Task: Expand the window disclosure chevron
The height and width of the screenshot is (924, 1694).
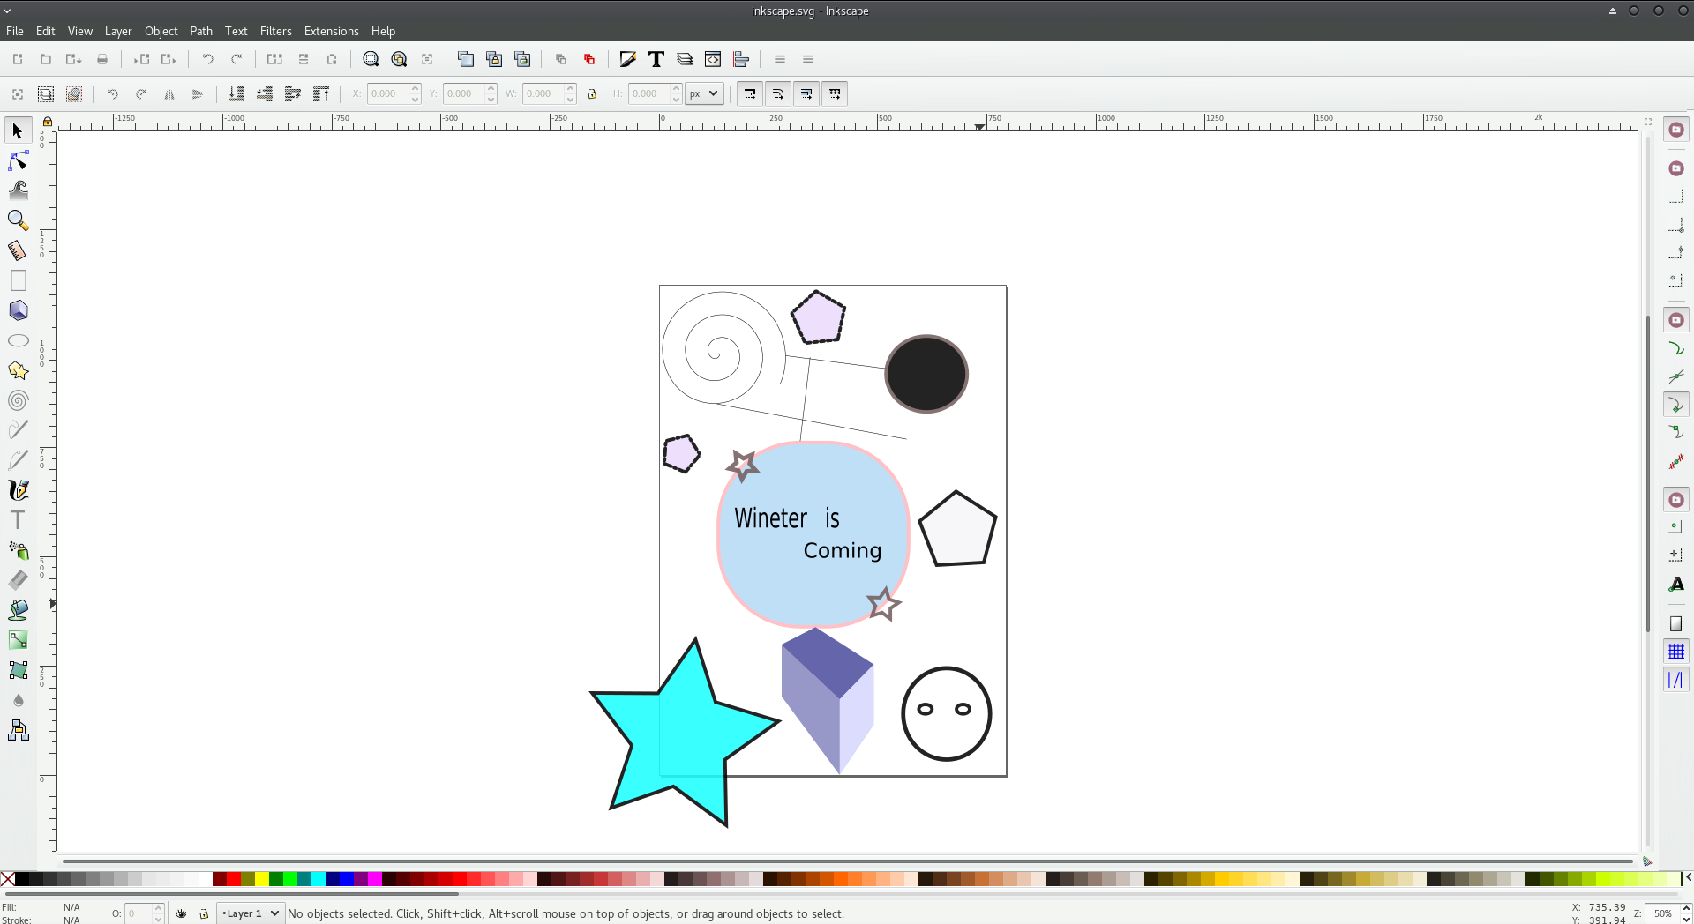Action: pos(6,11)
